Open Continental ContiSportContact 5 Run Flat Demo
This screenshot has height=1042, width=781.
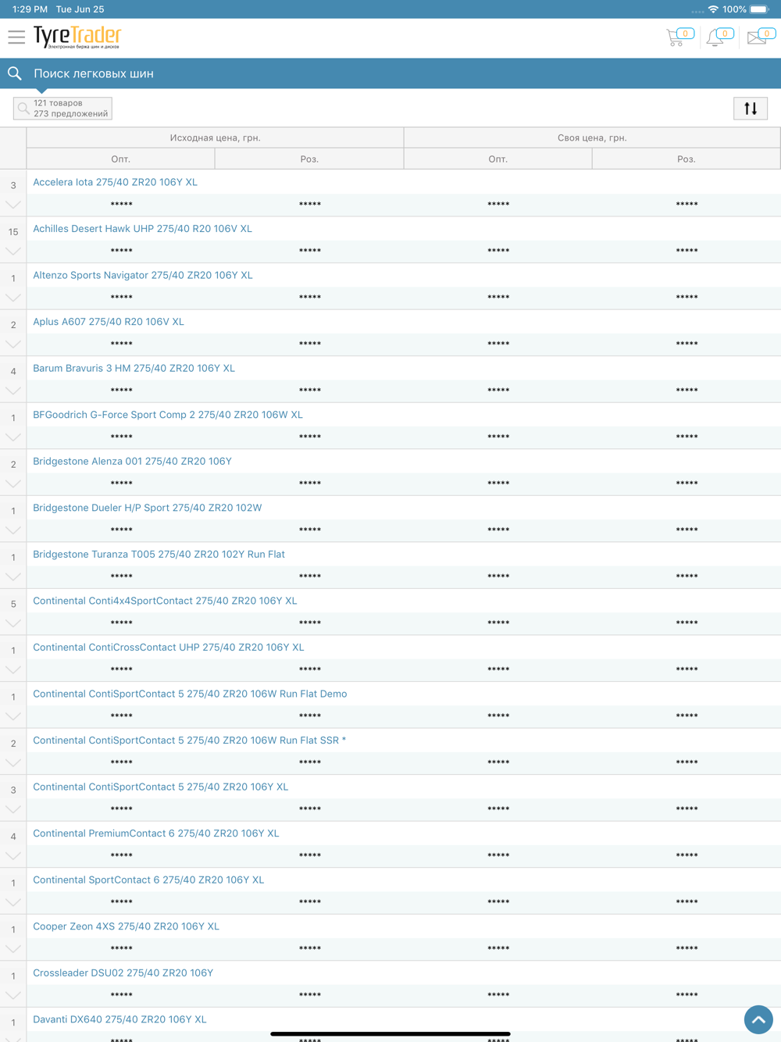190,694
